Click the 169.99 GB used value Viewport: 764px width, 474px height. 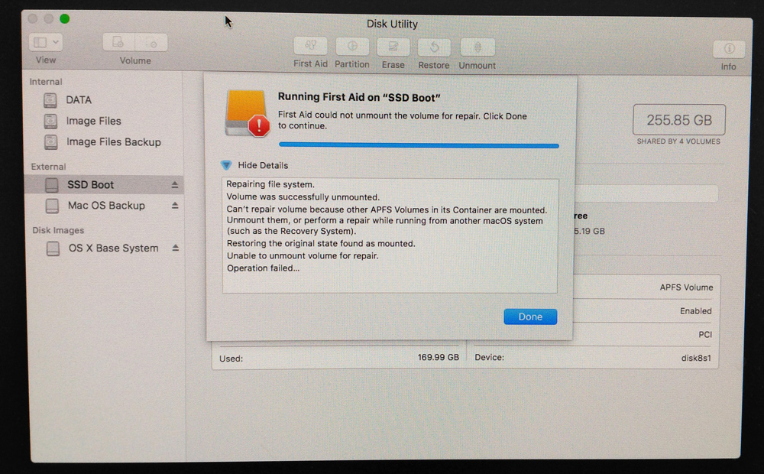point(438,358)
